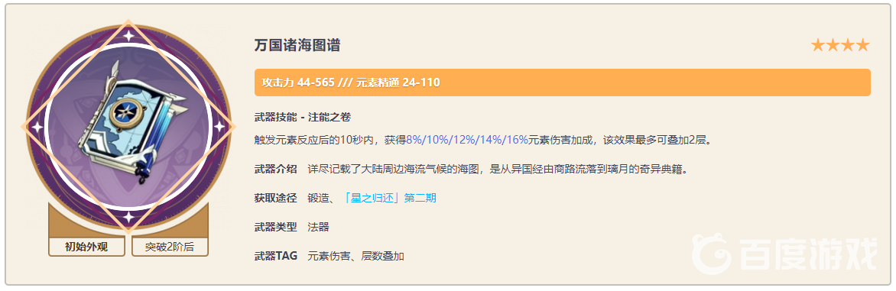Select the 初始外观 appearance tab
Viewport: 896px width, 291px height.
86,247
